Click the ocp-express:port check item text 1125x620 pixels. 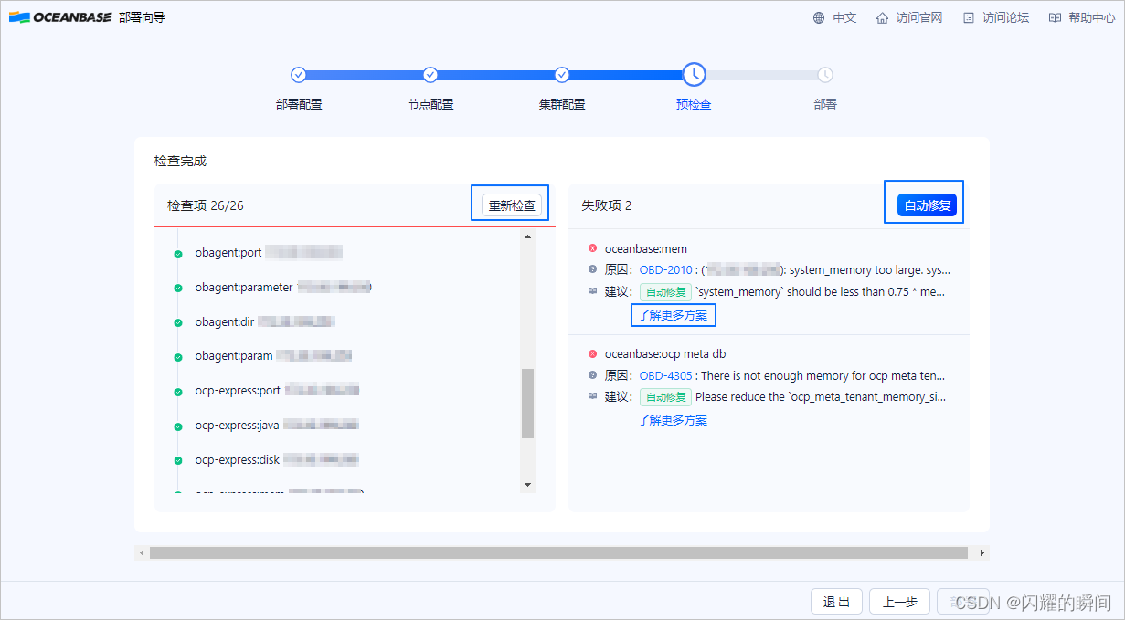(239, 392)
